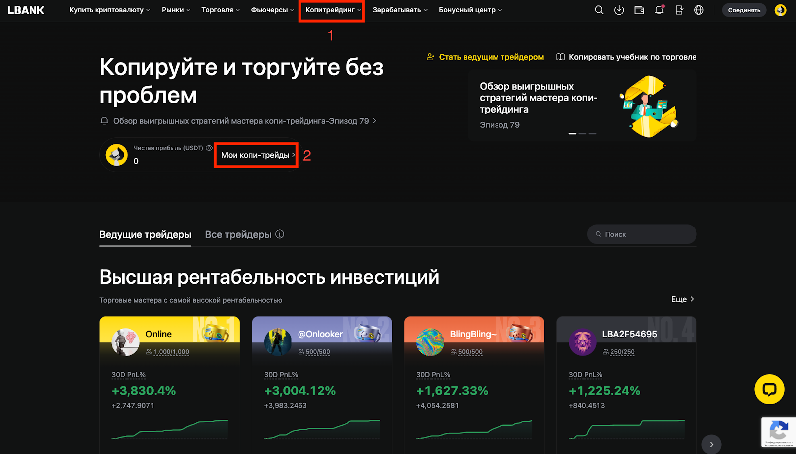Expand the Фьючерсы menu
The image size is (796, 454).
click(272, 10)
